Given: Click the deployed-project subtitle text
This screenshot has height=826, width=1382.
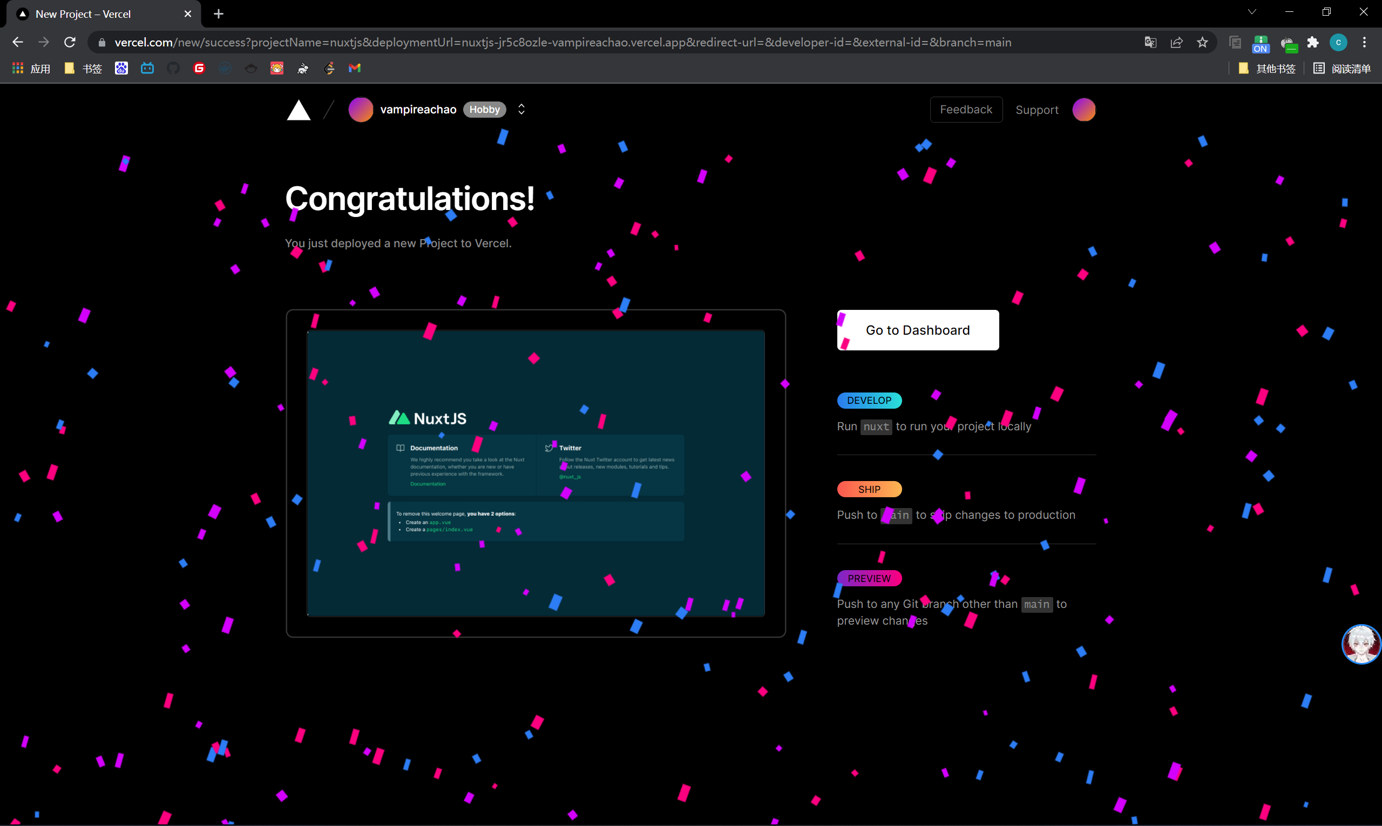Looking at the screenshot, I should point(398,243).
